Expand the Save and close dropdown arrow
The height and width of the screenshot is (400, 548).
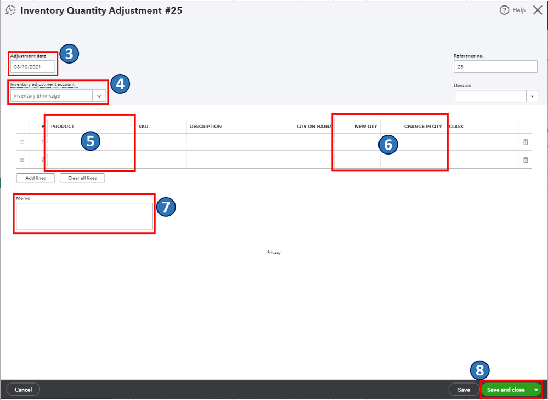pyautogui.click(x=536, y=390)
